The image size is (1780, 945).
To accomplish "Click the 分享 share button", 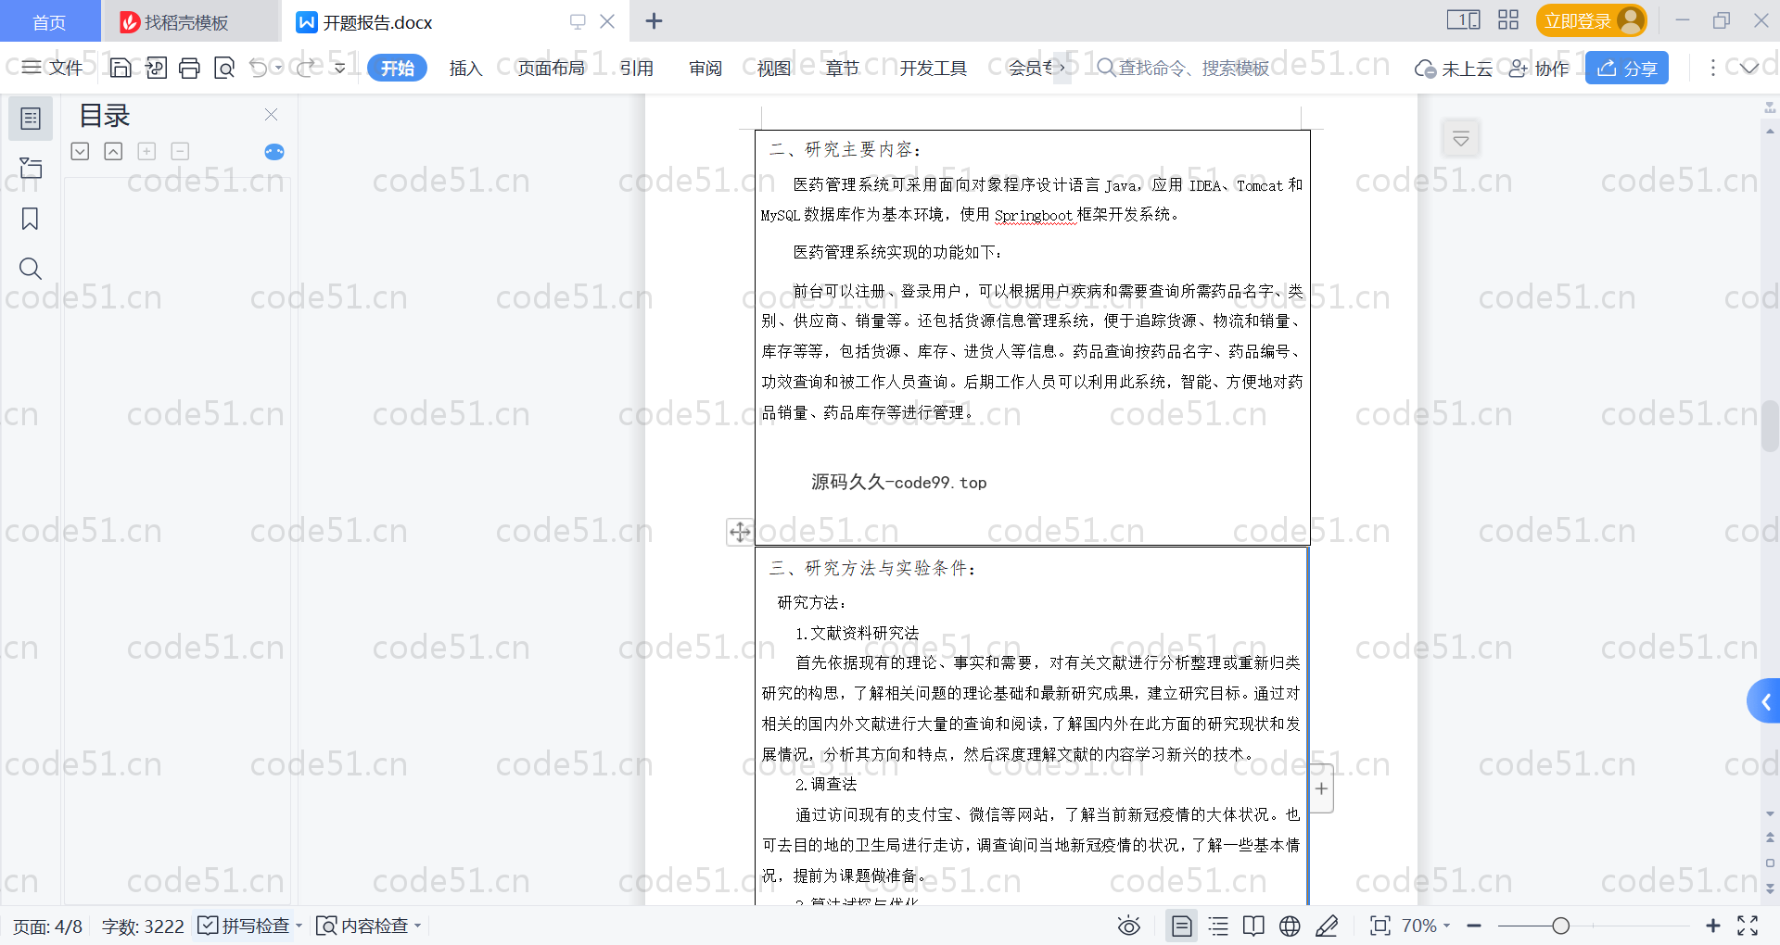I will click(x=1627, y=68).
